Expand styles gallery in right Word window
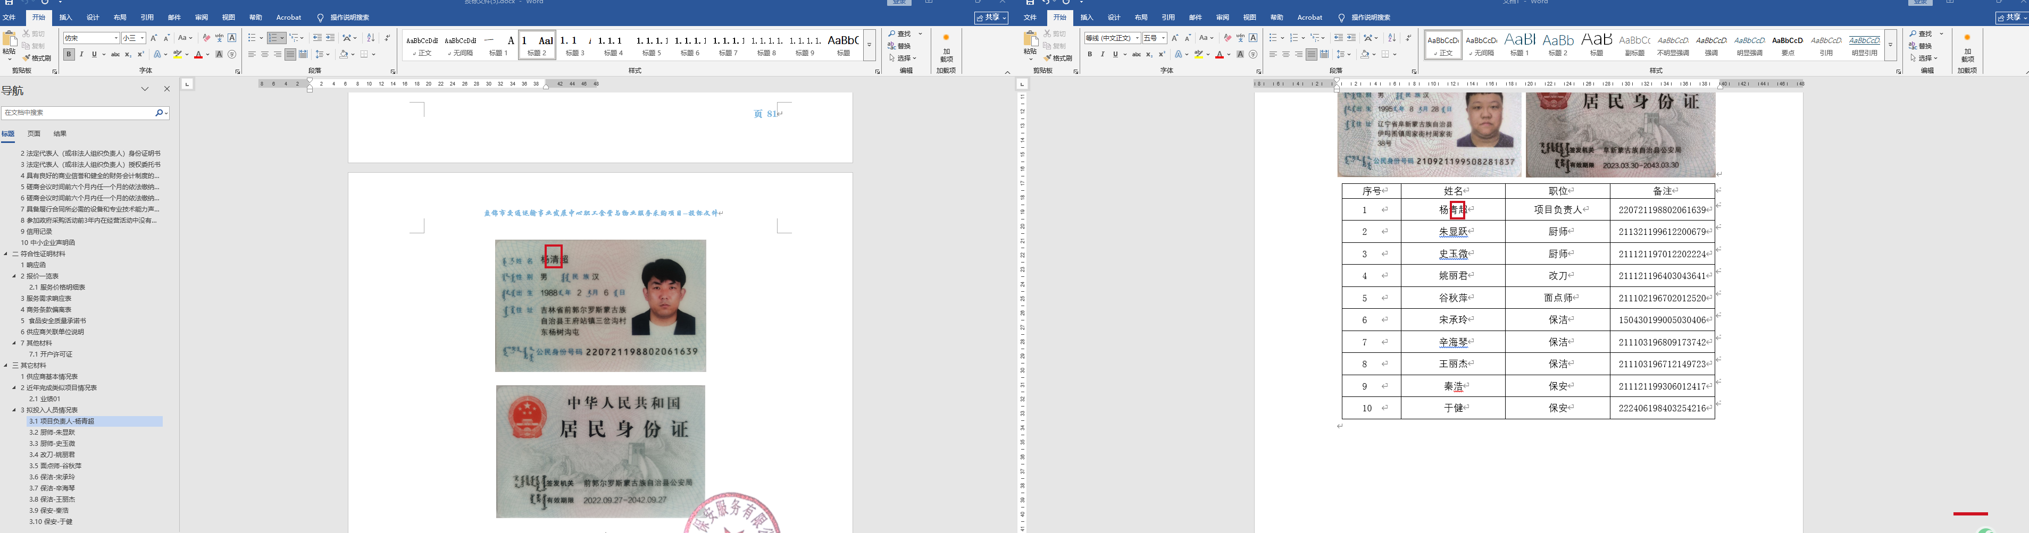The image size is (2029, 533). [x=1890, y=45]
